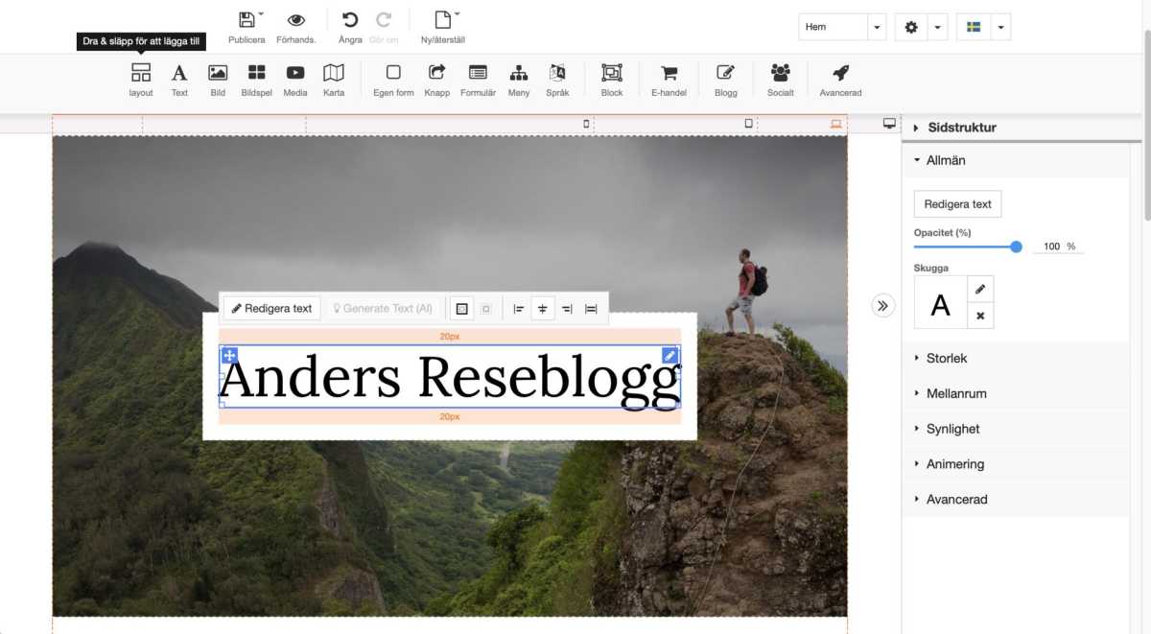This screenshot has height=634, width=1151.
Task: Open the Block element tool
Action: click(612, 80)
